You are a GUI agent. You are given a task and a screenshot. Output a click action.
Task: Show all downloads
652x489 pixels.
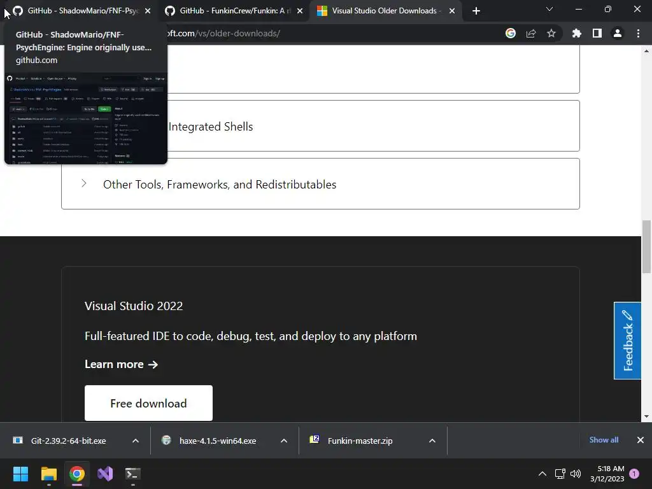coord(604,440)
